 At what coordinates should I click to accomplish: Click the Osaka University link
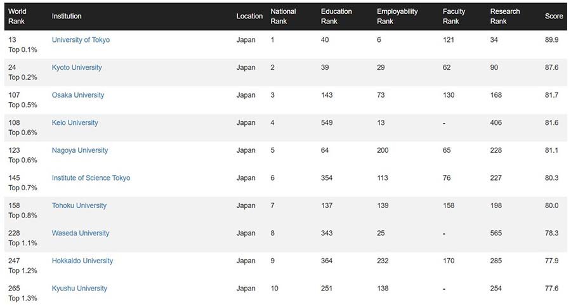78,95
